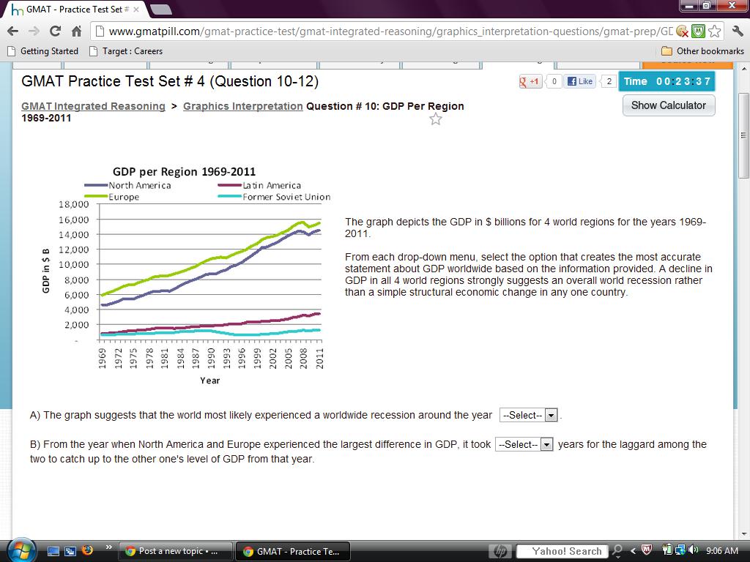The height and width of the screenshot is (562, 750).
Task: Launch Firefox from the quick launch bar
Action: coord(87,550)
